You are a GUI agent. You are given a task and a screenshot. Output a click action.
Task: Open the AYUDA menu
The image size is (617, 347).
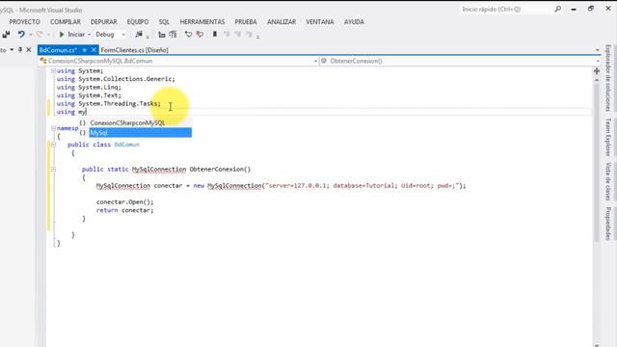(354, 22)
